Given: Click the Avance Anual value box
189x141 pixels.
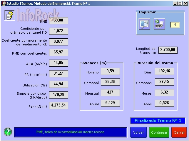Looking at the screenshot, I should 110,103.
